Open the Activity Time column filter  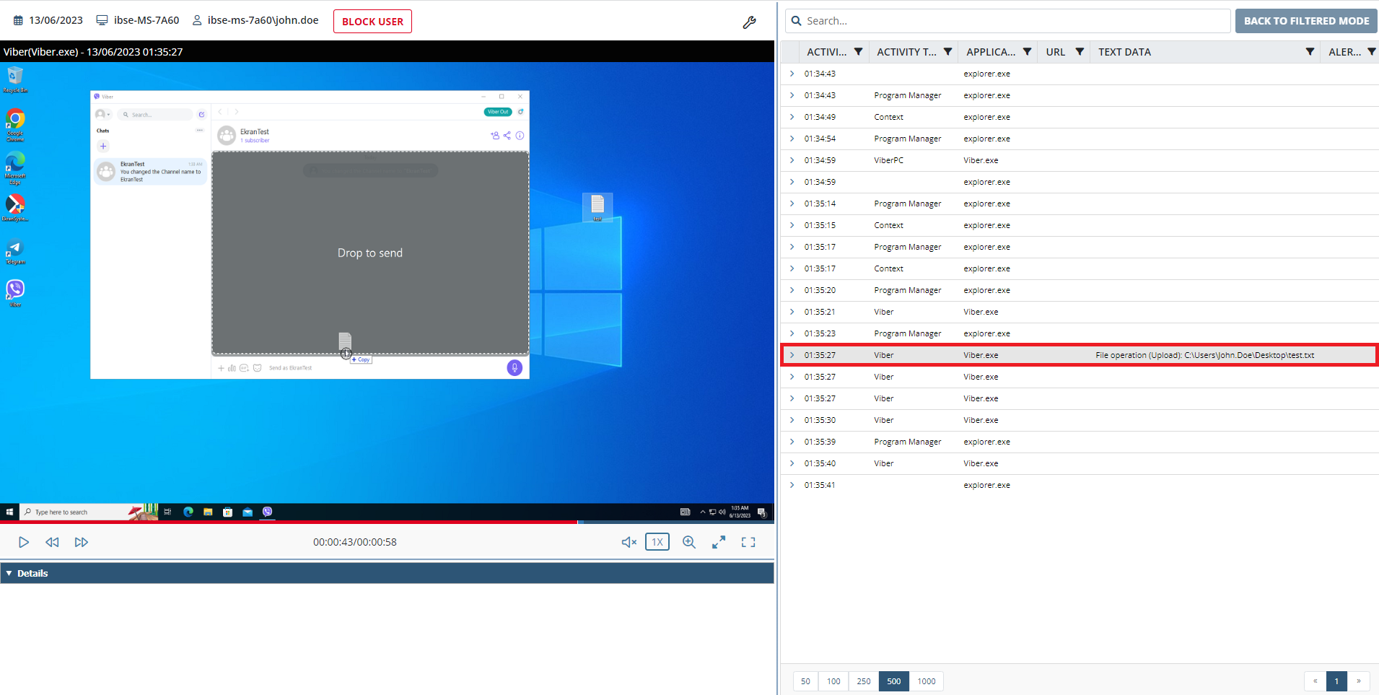click(858, 52)
